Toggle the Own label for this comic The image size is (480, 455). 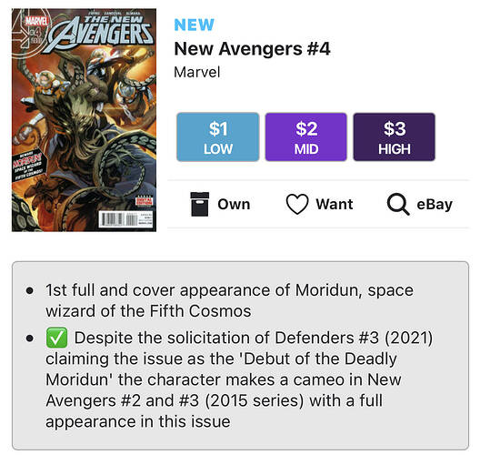[234, 205]
